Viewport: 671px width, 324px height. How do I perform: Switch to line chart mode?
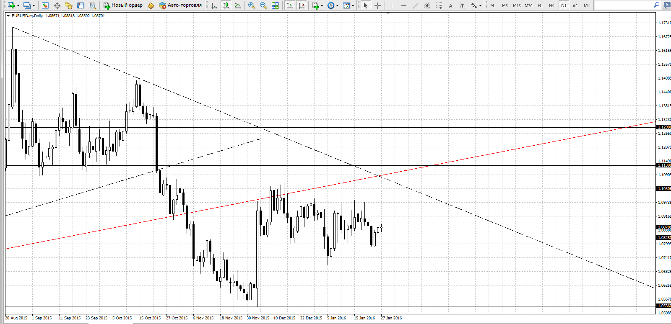pyautogui.click(x=238, y=5)
